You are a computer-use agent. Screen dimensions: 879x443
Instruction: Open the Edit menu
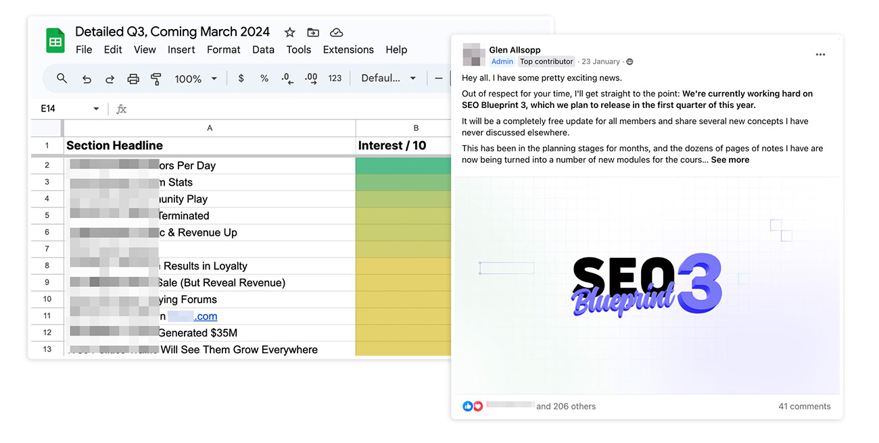pos(113,49)
